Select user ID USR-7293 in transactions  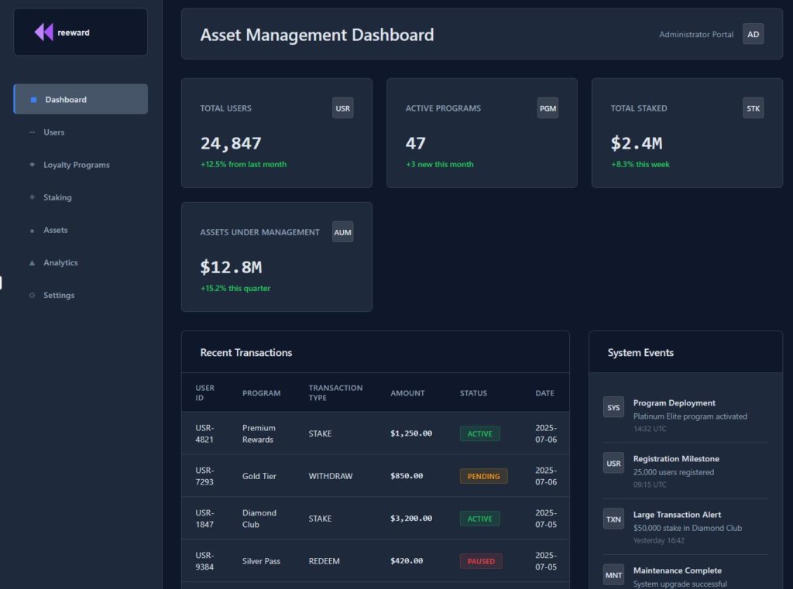204,476
